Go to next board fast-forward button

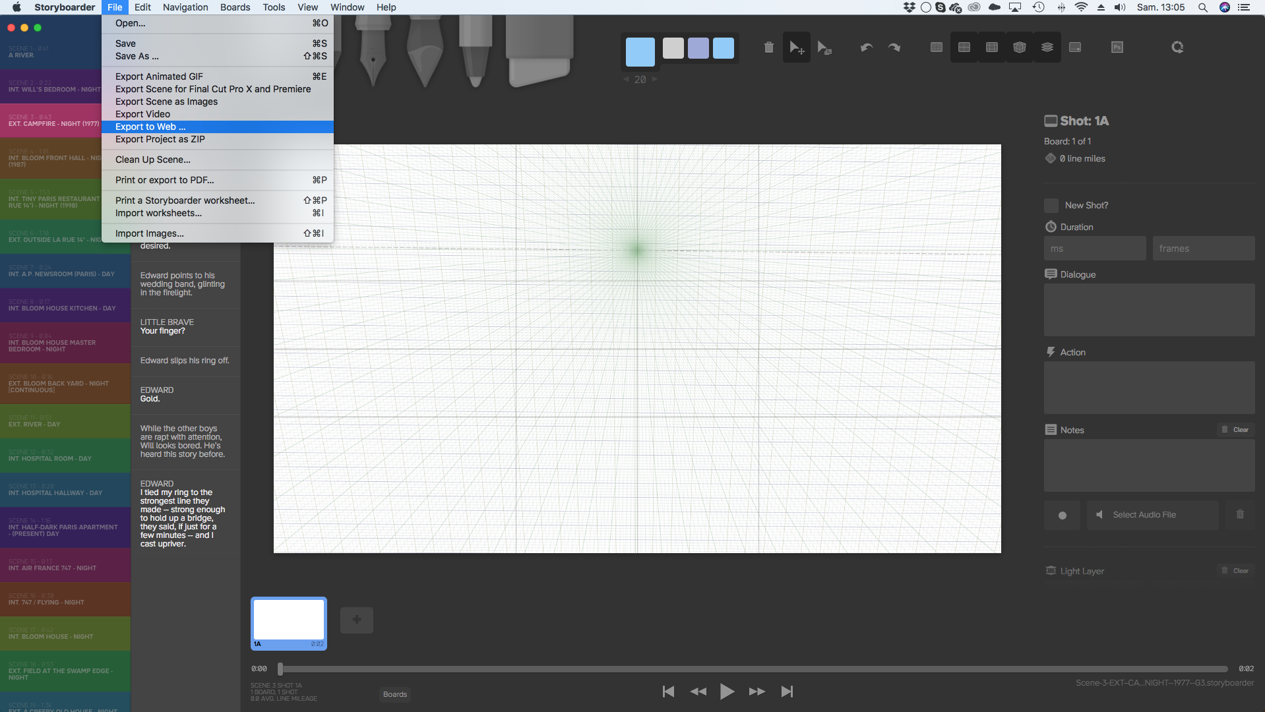(x=756, y=692)
